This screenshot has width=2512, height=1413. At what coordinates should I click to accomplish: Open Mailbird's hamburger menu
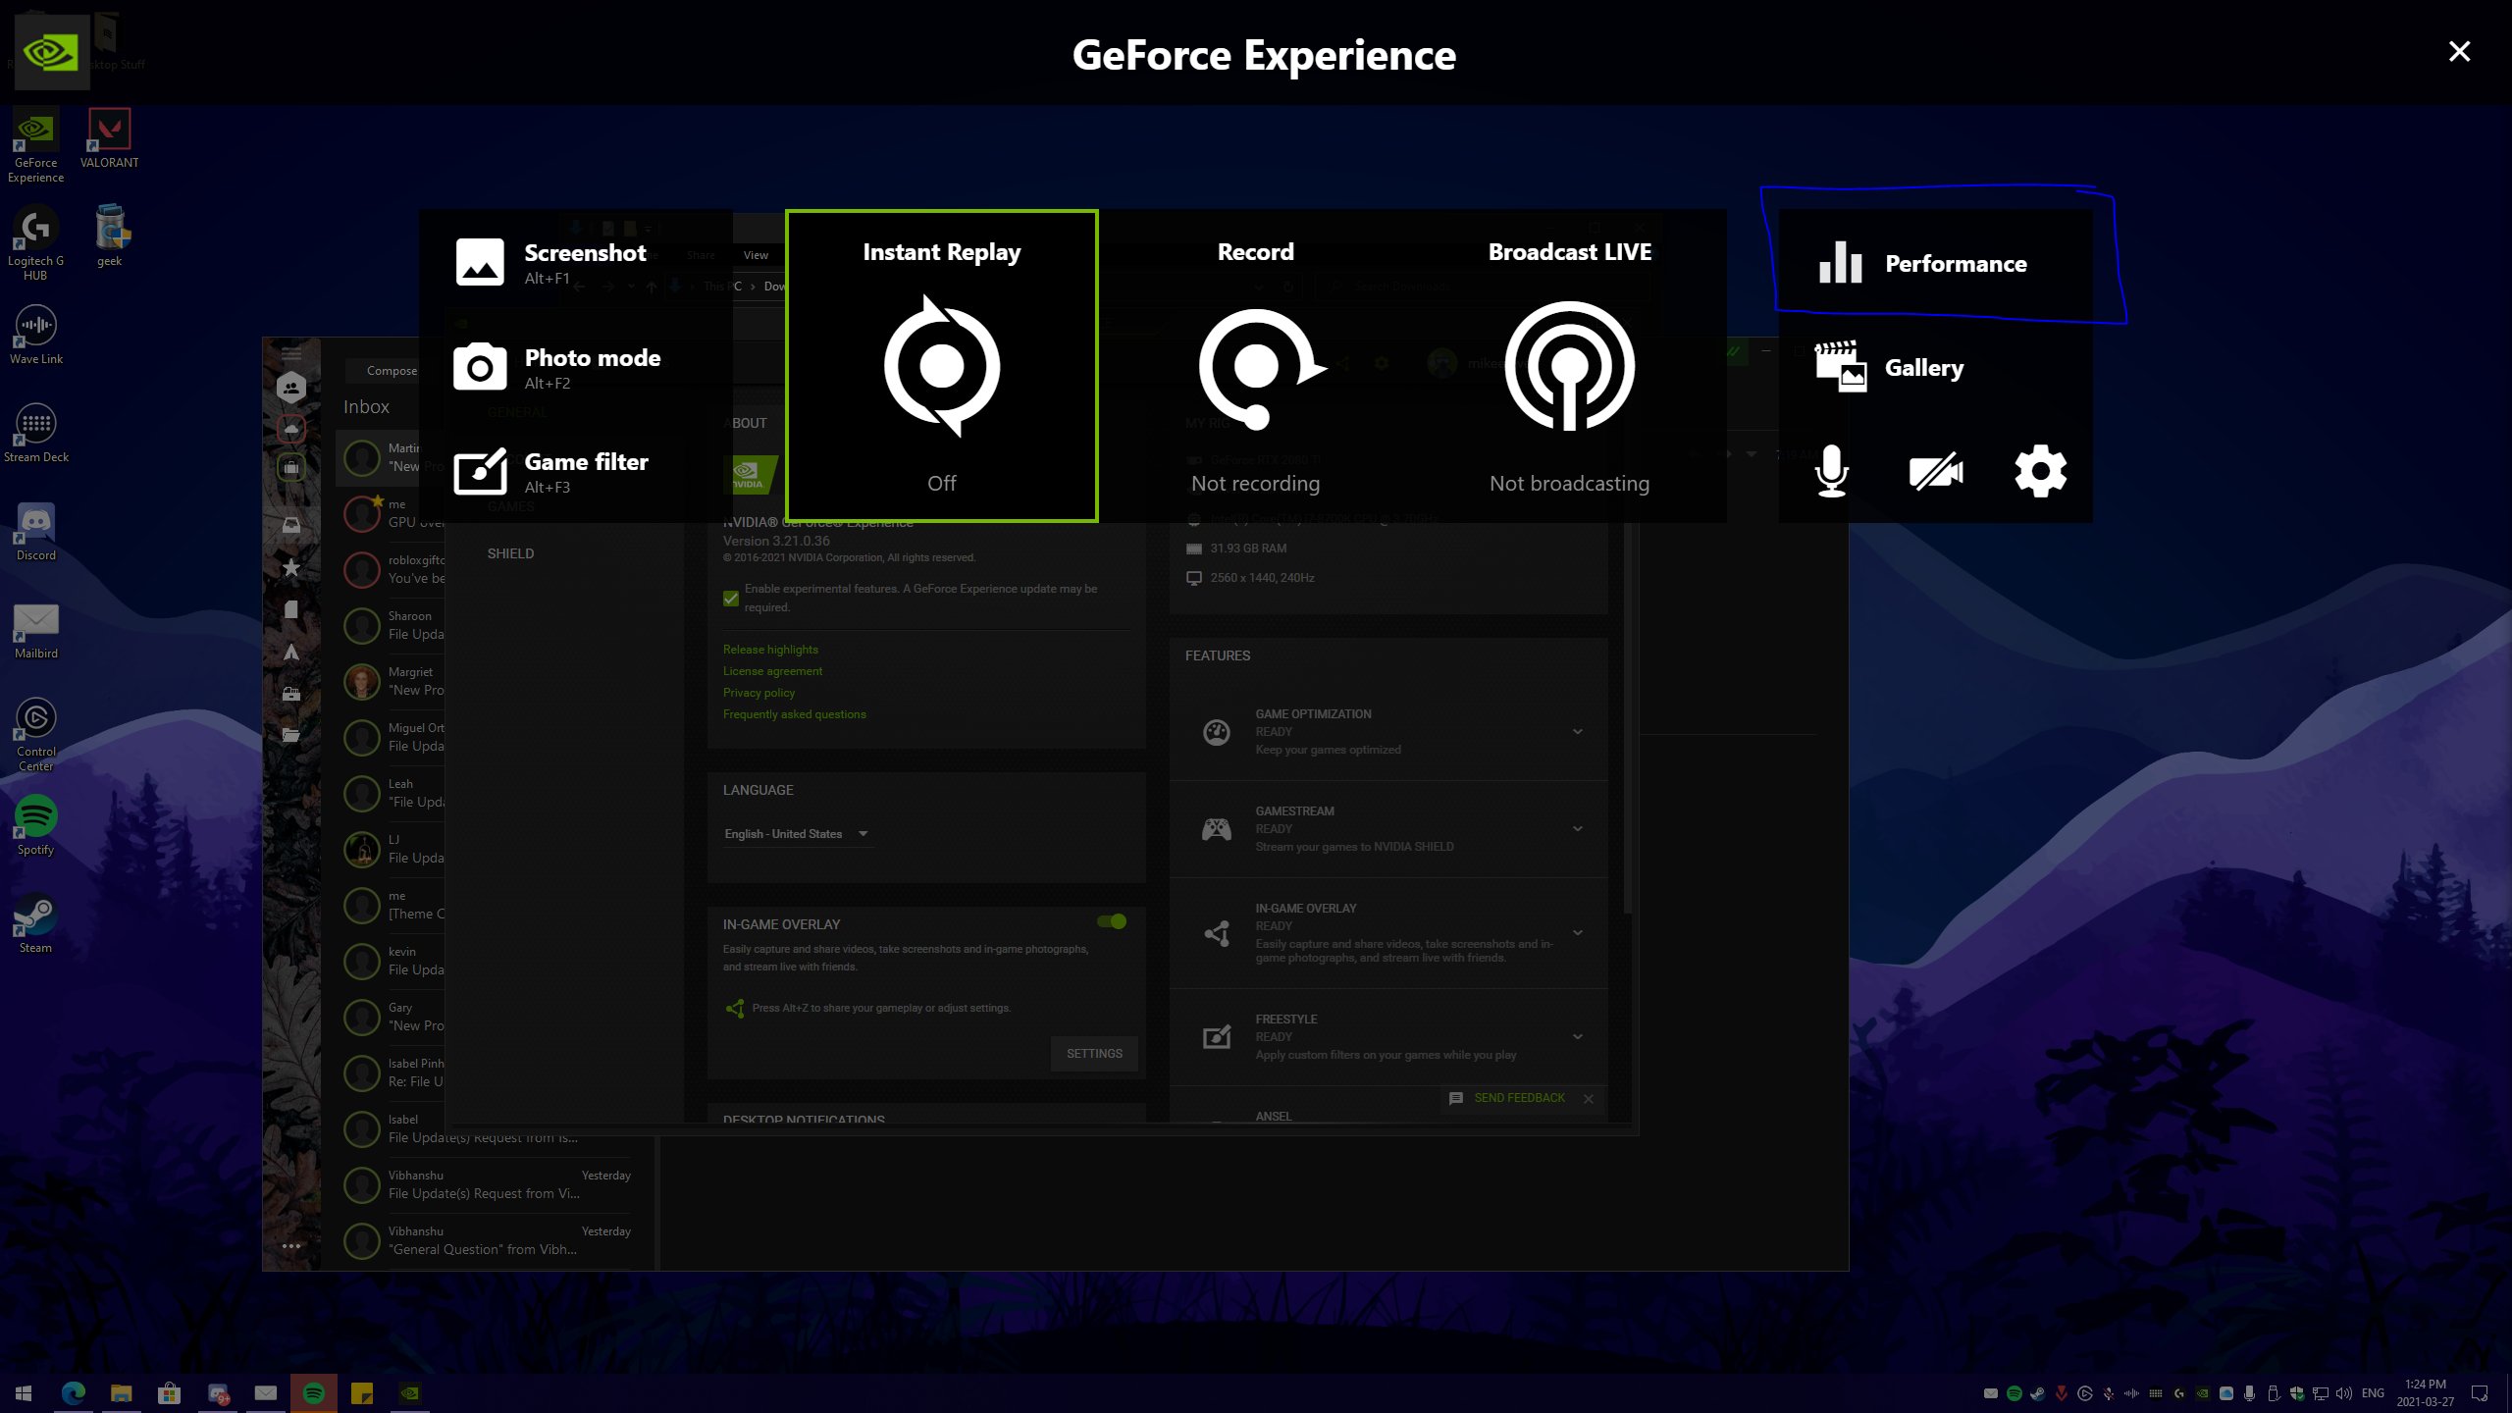click(x=291, y=353)
